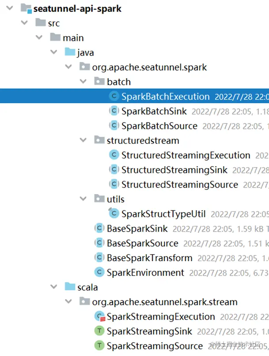Screen dimensions: 269x356
Task: Collapse the utils package chevron
Action: [x=83, y=199]
